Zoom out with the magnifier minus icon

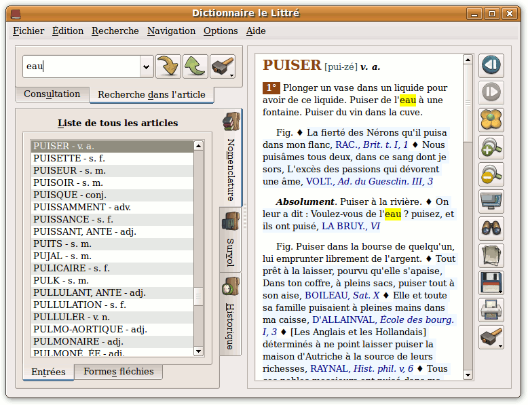491,174
